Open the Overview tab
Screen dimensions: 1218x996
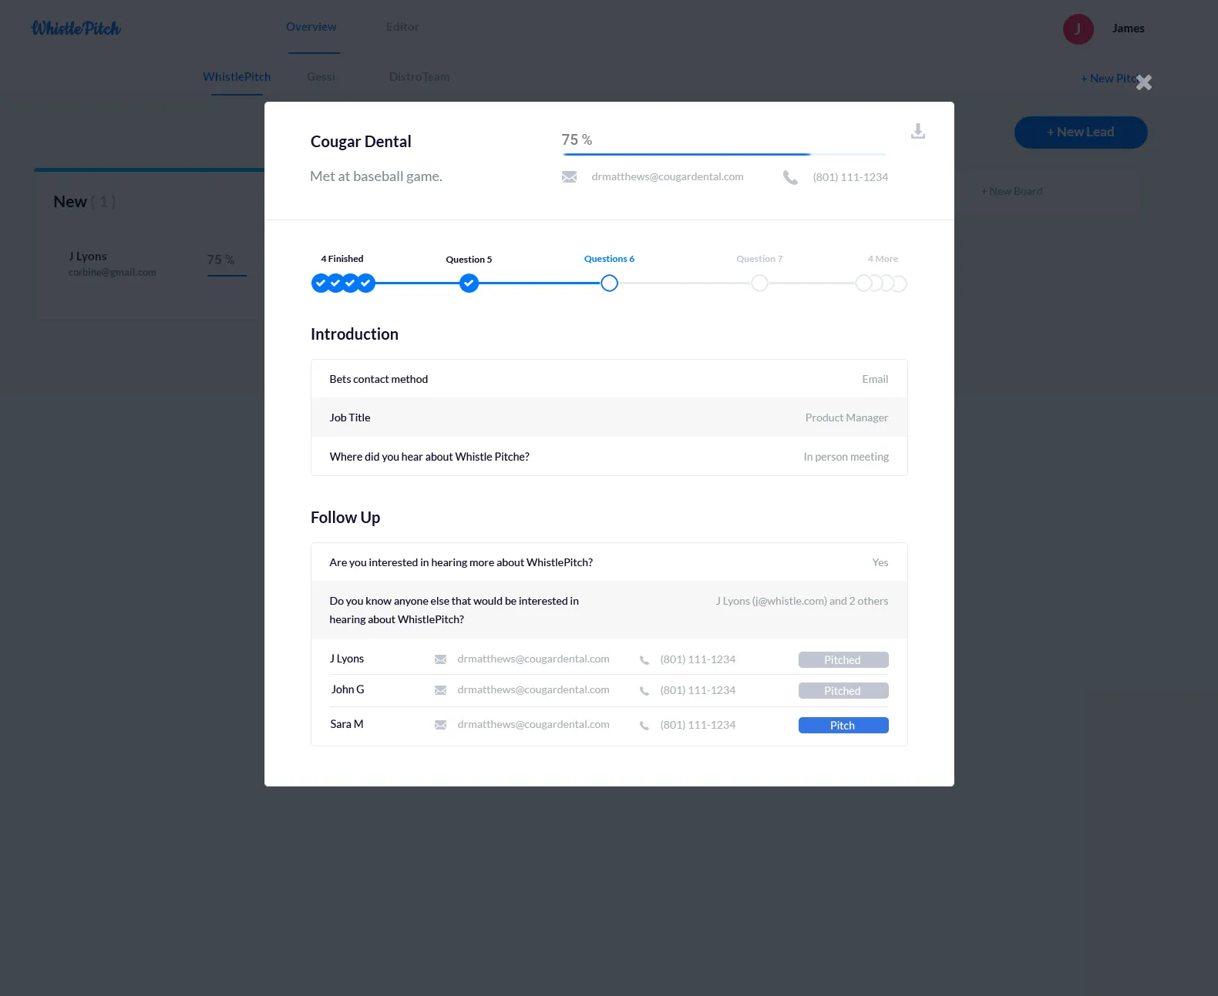[x=311, y=27]
